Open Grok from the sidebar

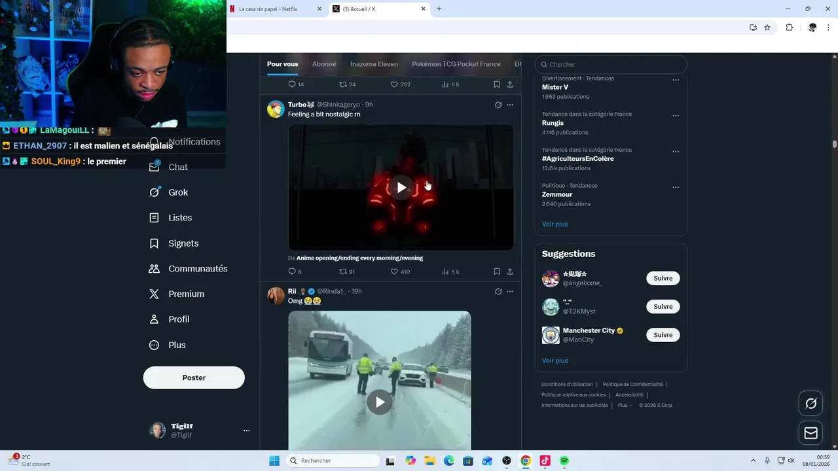[x=168, y=192]
